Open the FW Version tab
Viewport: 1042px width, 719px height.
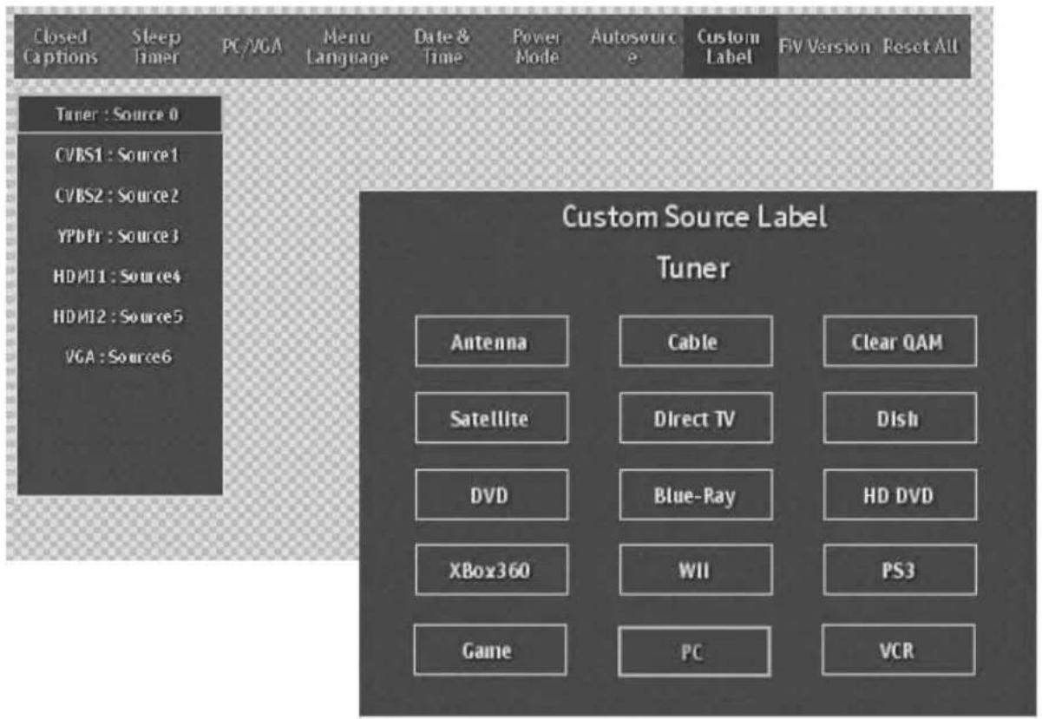coord(824,47)
